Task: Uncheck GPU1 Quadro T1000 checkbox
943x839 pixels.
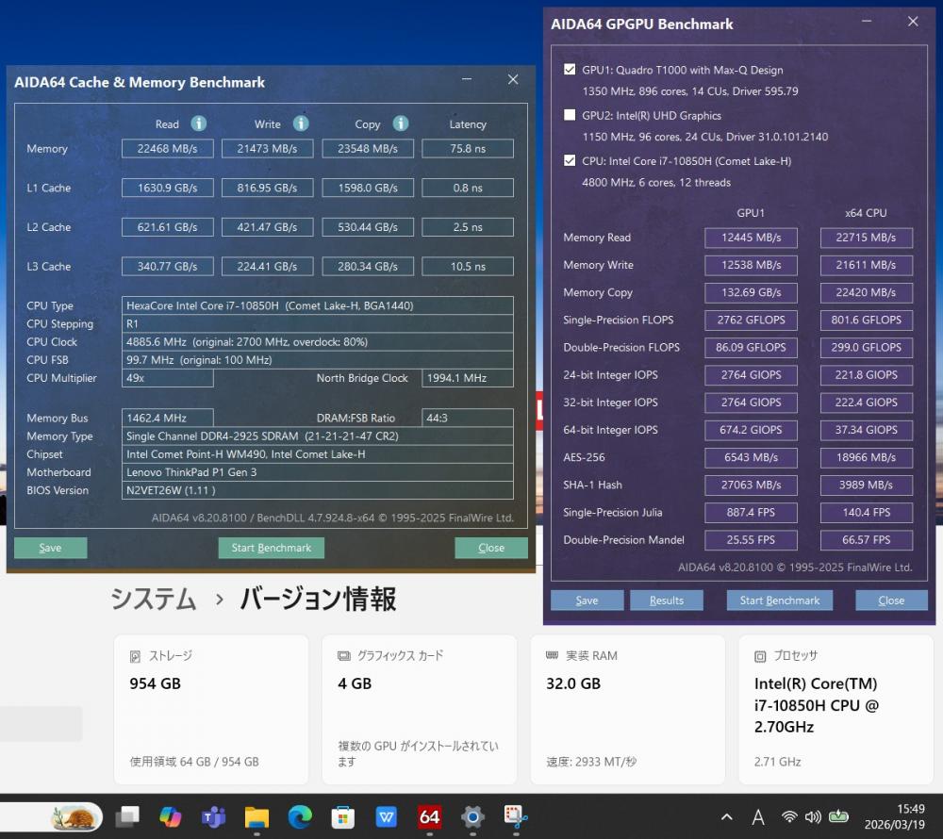Action: [570, 70]
